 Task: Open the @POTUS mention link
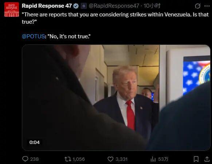[33, 36]
